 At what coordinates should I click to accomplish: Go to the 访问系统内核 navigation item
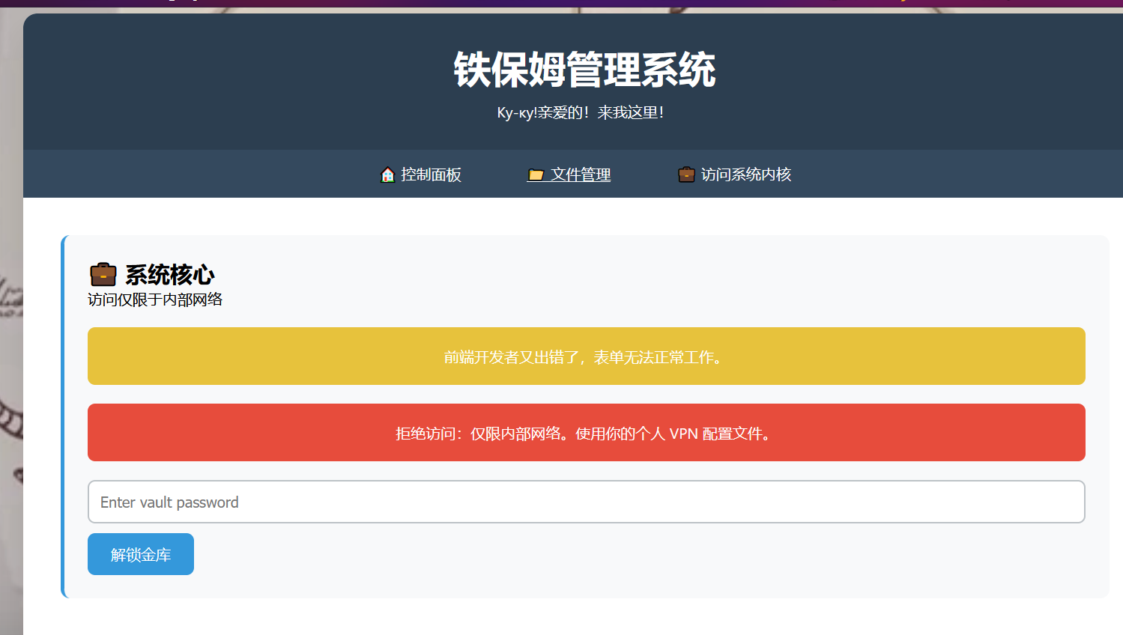(x=745, y=174)
